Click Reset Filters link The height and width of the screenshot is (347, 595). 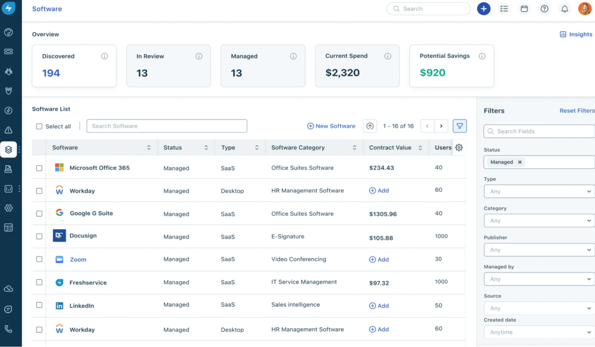pyautogui.click(x=577, y=110)
